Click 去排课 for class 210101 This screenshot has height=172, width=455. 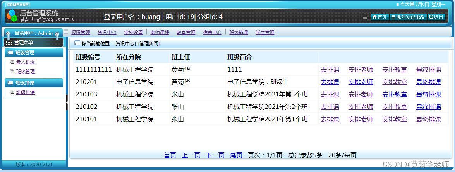click(x=330, y=119)
